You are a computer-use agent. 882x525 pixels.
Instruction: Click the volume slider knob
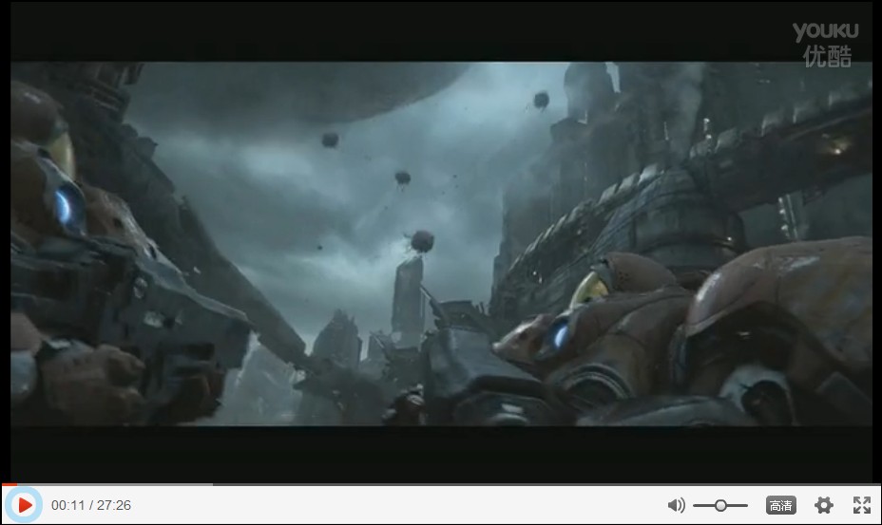720,505
